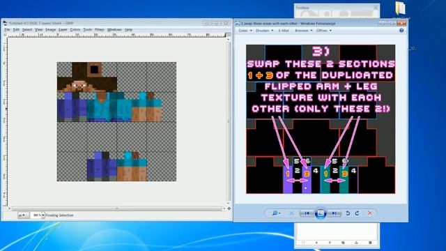Click the raise layer icon in bottom dock
This screenshot has height=251, width=446.
pyautogui.click(x=316, y=243)
